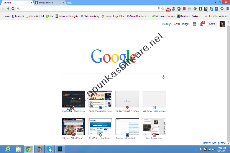This screenshot has height=153, width=230.
Task: Switch to the second browser tab
Action: click(50, 3)
